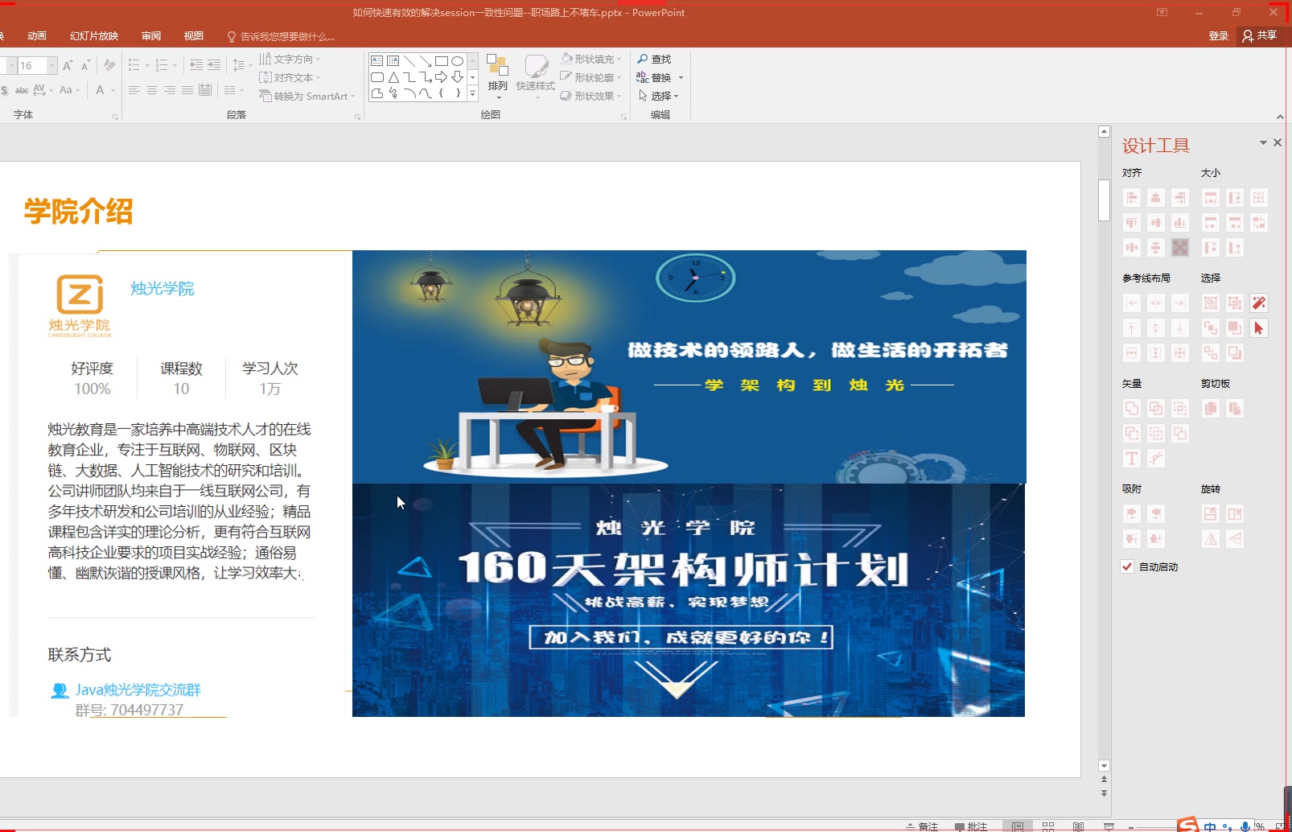The image size is (1292, 832).
Task: Select the triangle shape in the shapes gallery
Action: 393,77
